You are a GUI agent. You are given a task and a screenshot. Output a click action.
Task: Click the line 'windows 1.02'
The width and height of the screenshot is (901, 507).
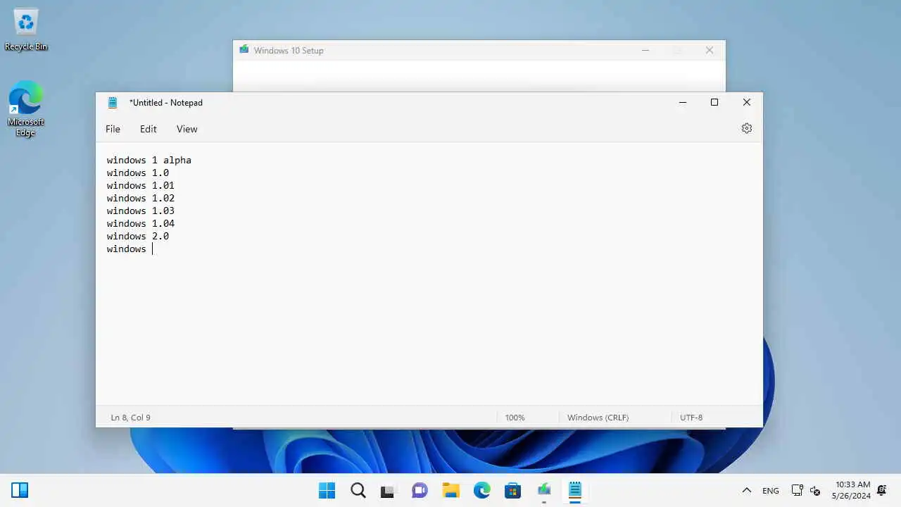pyautogui.click(x=141, y=198)
